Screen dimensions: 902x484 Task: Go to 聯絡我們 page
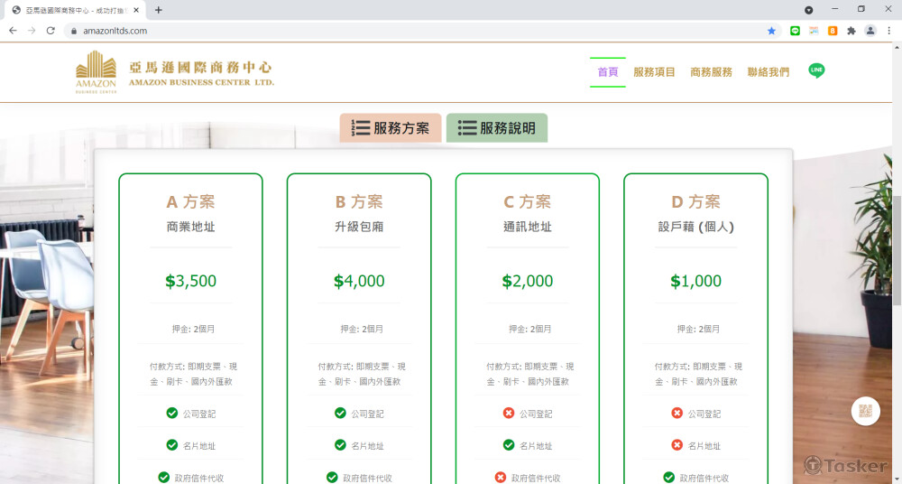[768, 72]
